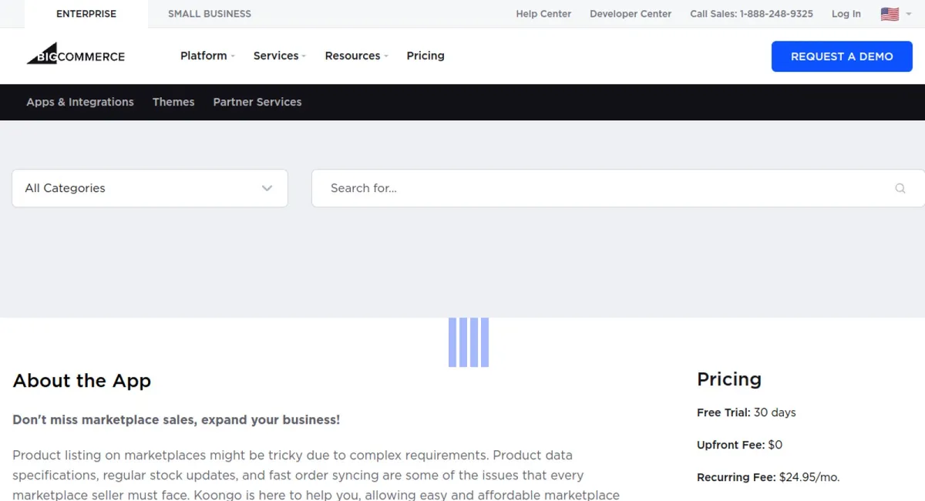
Task: Click the search magnifier icon
Action: coord(900,188)
